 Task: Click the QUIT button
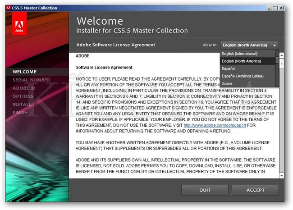point(205,190)
